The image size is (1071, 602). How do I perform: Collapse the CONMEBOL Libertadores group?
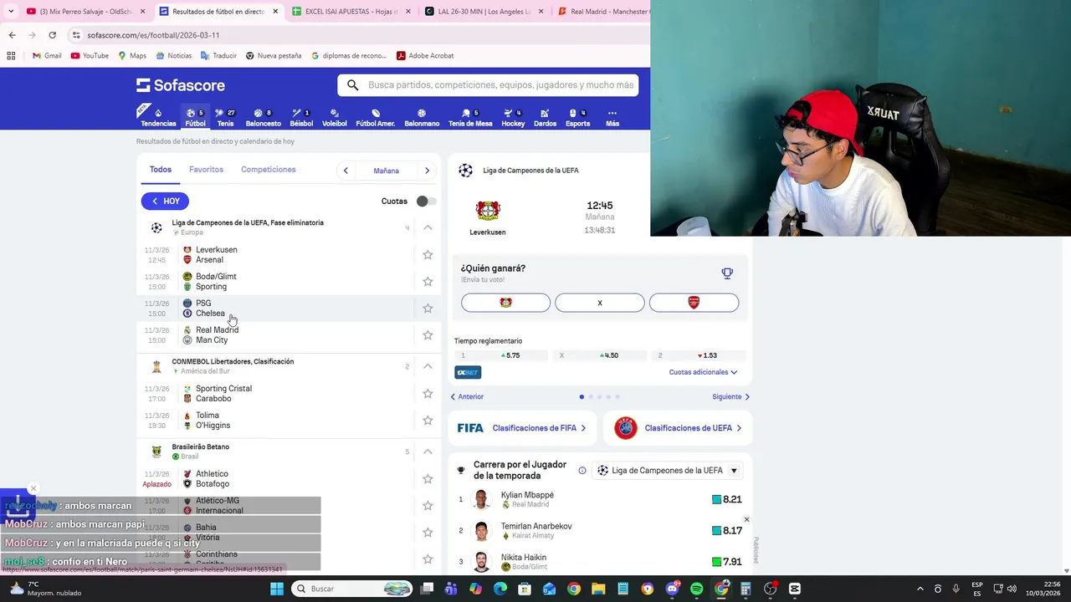point(428,366)
